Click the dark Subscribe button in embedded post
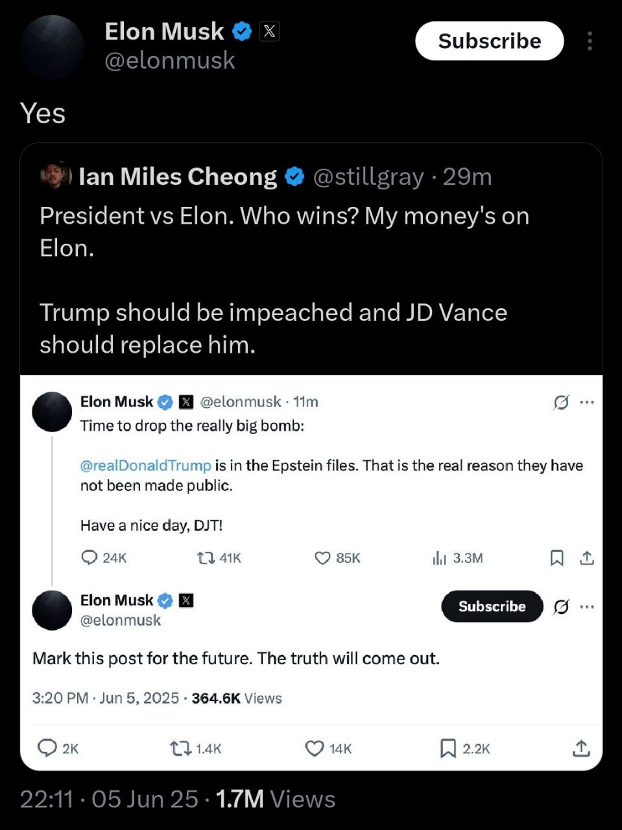Image resolution: width=622 pixels, height=830 pixels. point(492,606)
